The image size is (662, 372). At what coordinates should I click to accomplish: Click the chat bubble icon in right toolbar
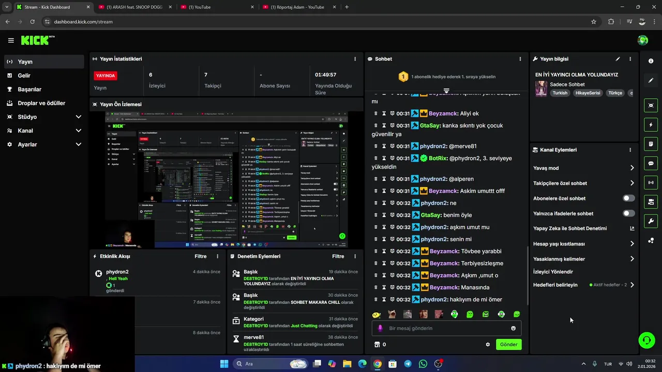(x=651, y=163)
